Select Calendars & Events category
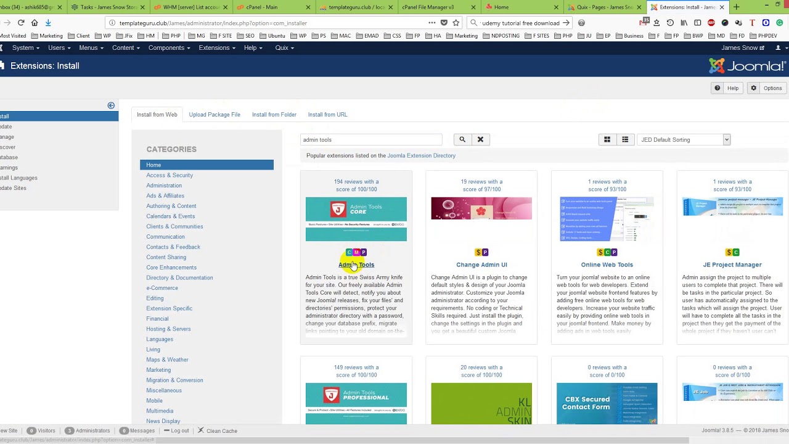The image size is (789, 444). tap(171, 216)
